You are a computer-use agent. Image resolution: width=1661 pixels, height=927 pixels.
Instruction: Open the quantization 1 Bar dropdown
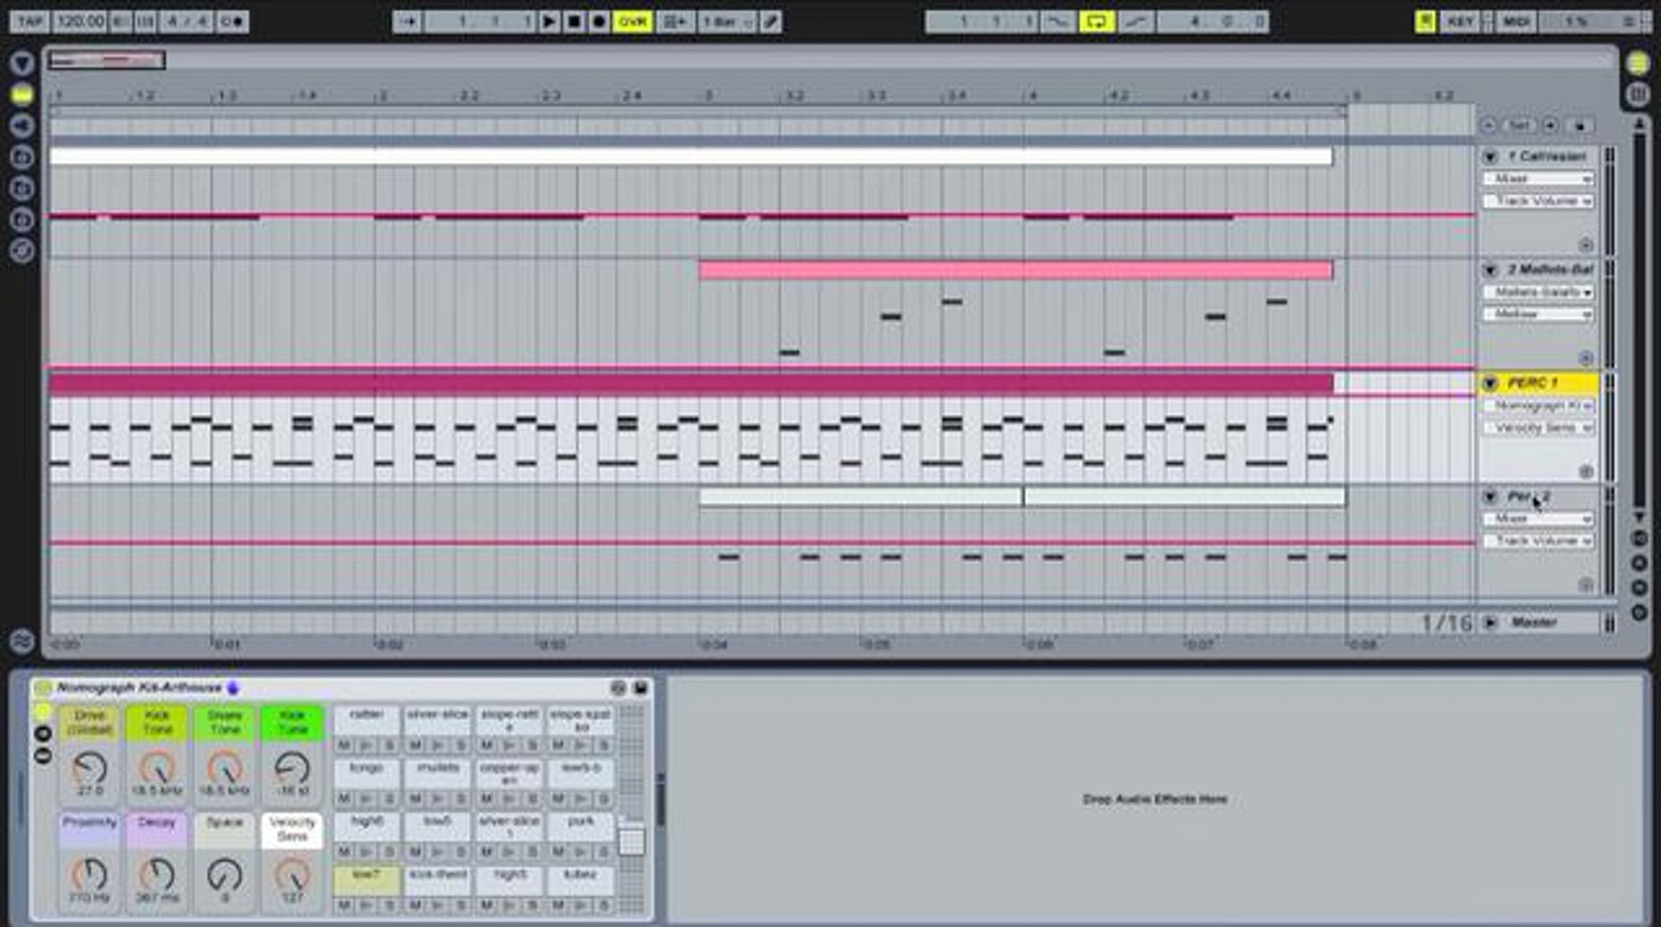727,21
